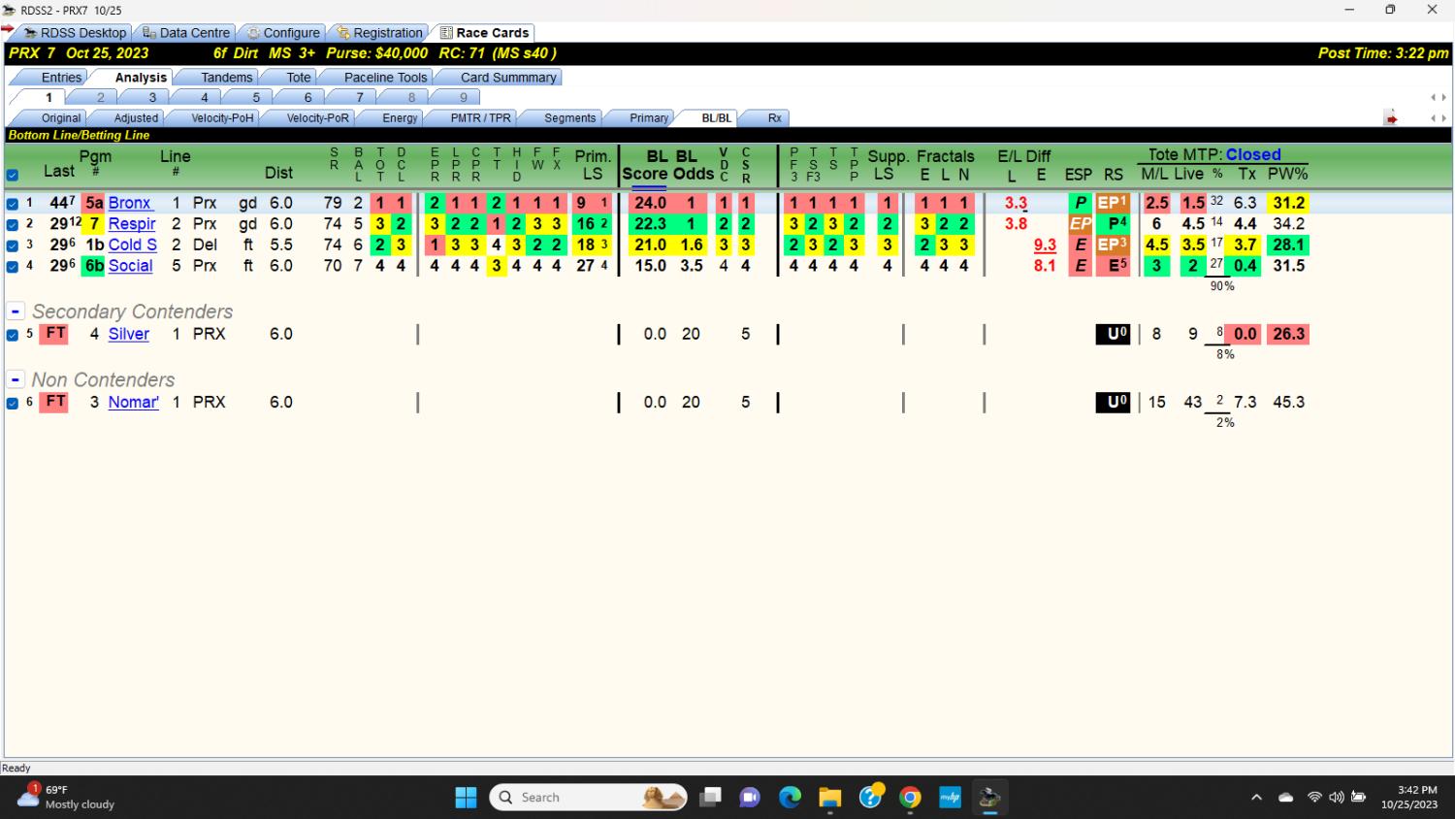Switch to the Energy view tab
Screen dimensions: 1455x819
399,118
